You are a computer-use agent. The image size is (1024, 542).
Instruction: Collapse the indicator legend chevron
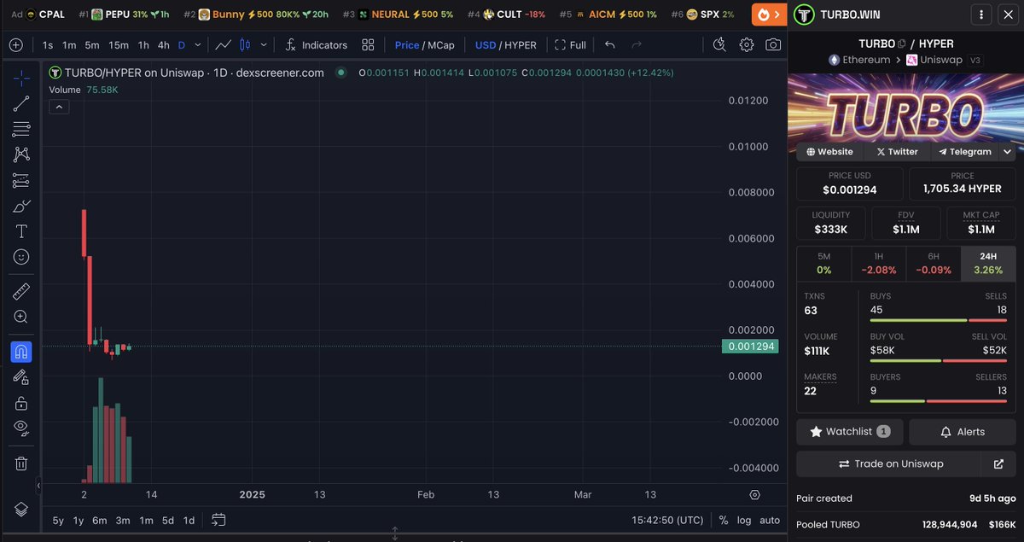pyautogui.click(x=60, y=107)
